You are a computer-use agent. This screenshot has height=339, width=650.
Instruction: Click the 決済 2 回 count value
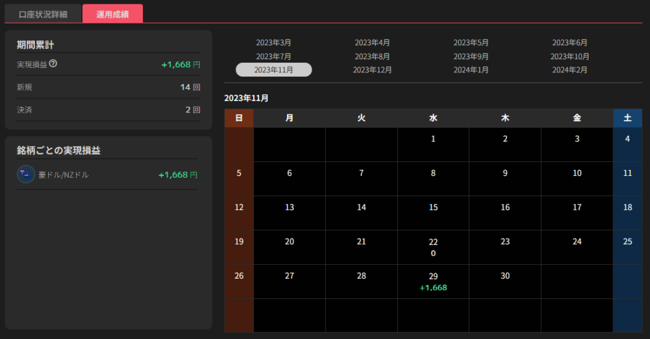(x=193, y=110)
